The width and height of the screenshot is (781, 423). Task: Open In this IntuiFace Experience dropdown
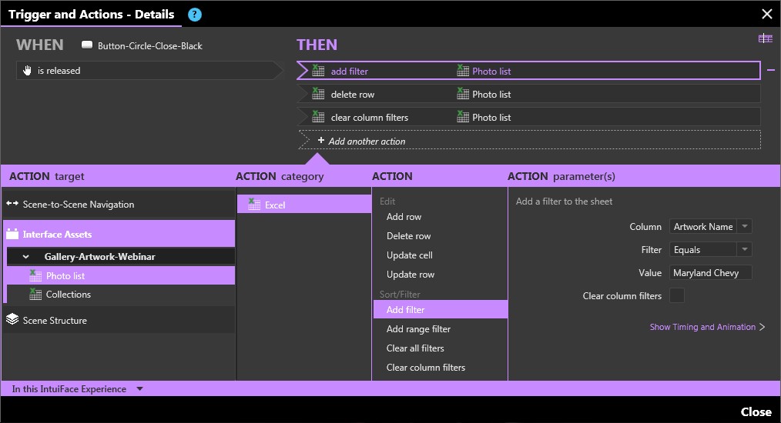(140, 388)
